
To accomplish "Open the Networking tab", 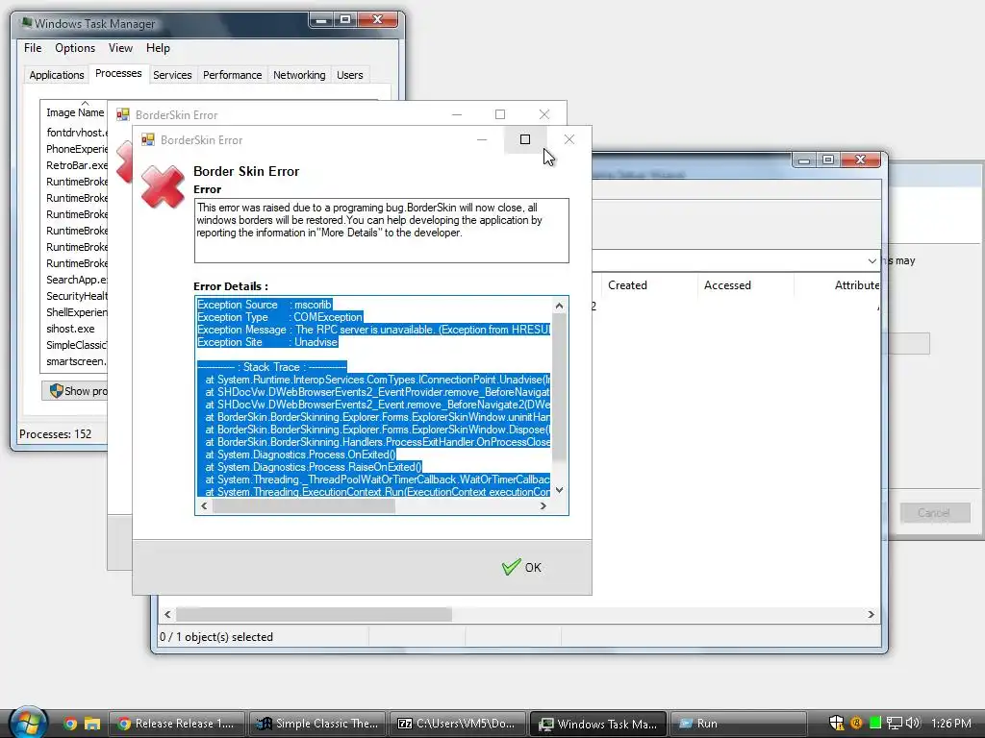I will pyautogui.click(x=299, y=75).
